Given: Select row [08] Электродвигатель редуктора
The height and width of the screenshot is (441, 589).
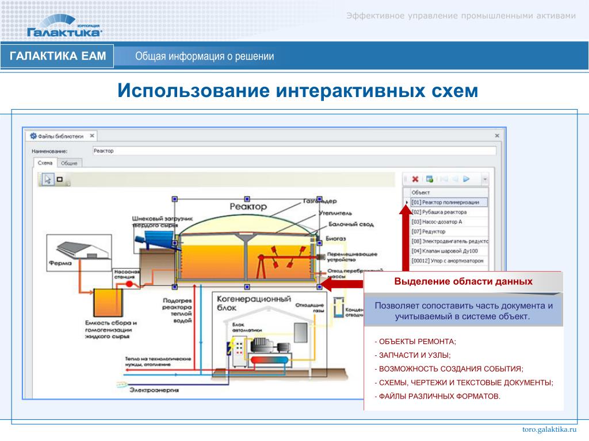Looking at the screenshot, I should 449,241.
